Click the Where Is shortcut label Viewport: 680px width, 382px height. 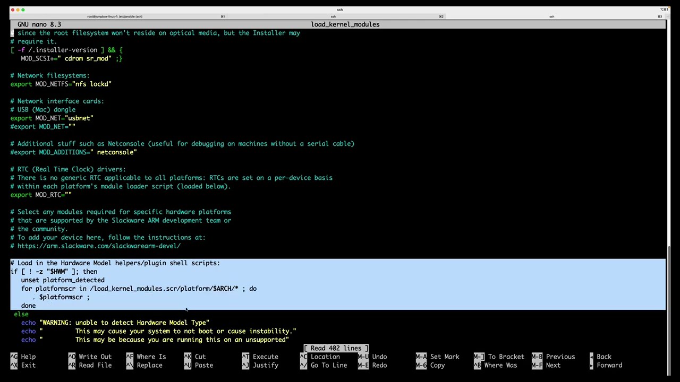pyautogui.click(x=151, y=357)
